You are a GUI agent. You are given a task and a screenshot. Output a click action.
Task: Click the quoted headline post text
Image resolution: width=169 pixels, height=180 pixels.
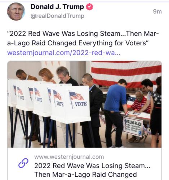(x=83, y=38)
